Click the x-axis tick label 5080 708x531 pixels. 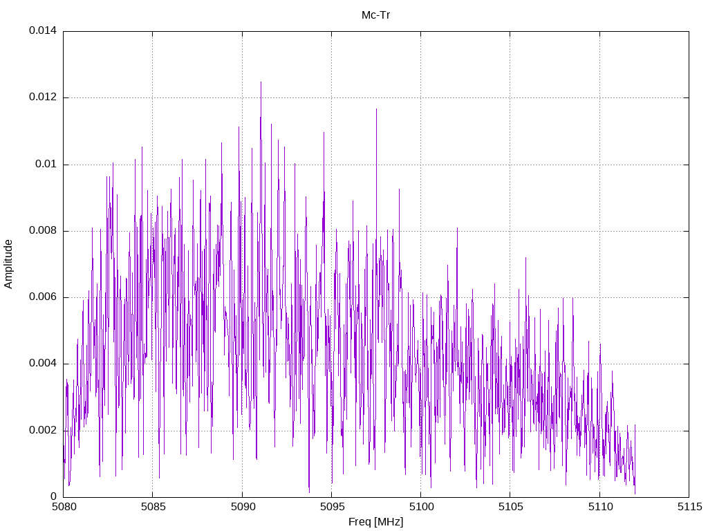tap(64, 507)
